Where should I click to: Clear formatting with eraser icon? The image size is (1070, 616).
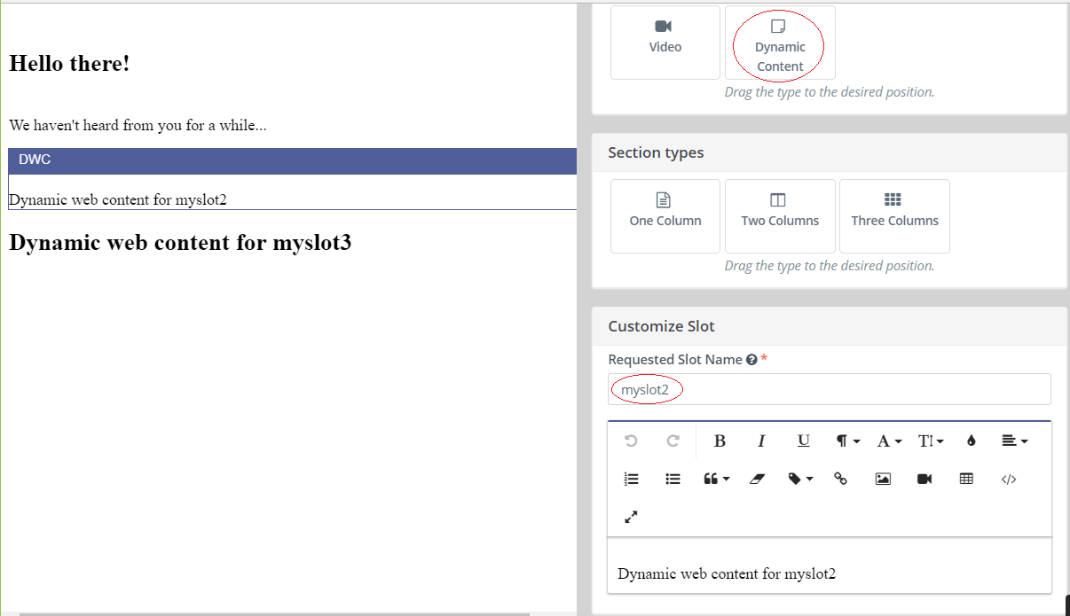pos(756,479)
